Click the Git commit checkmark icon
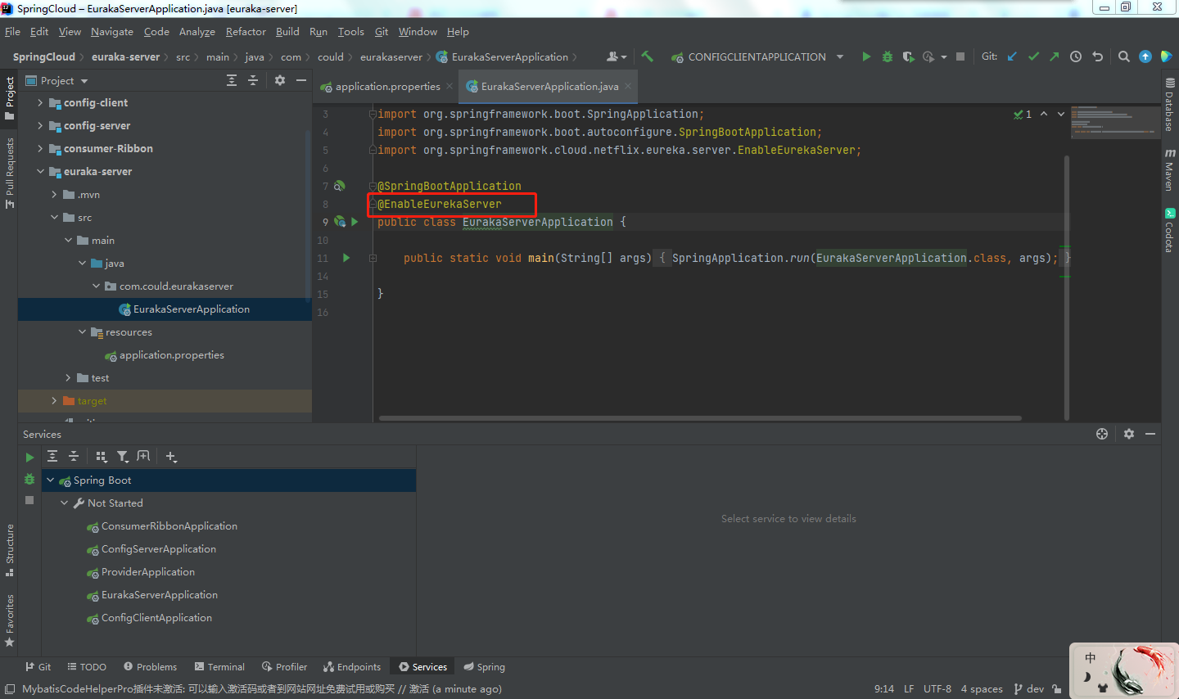 pyautogui.click(x=1033, y=56)
